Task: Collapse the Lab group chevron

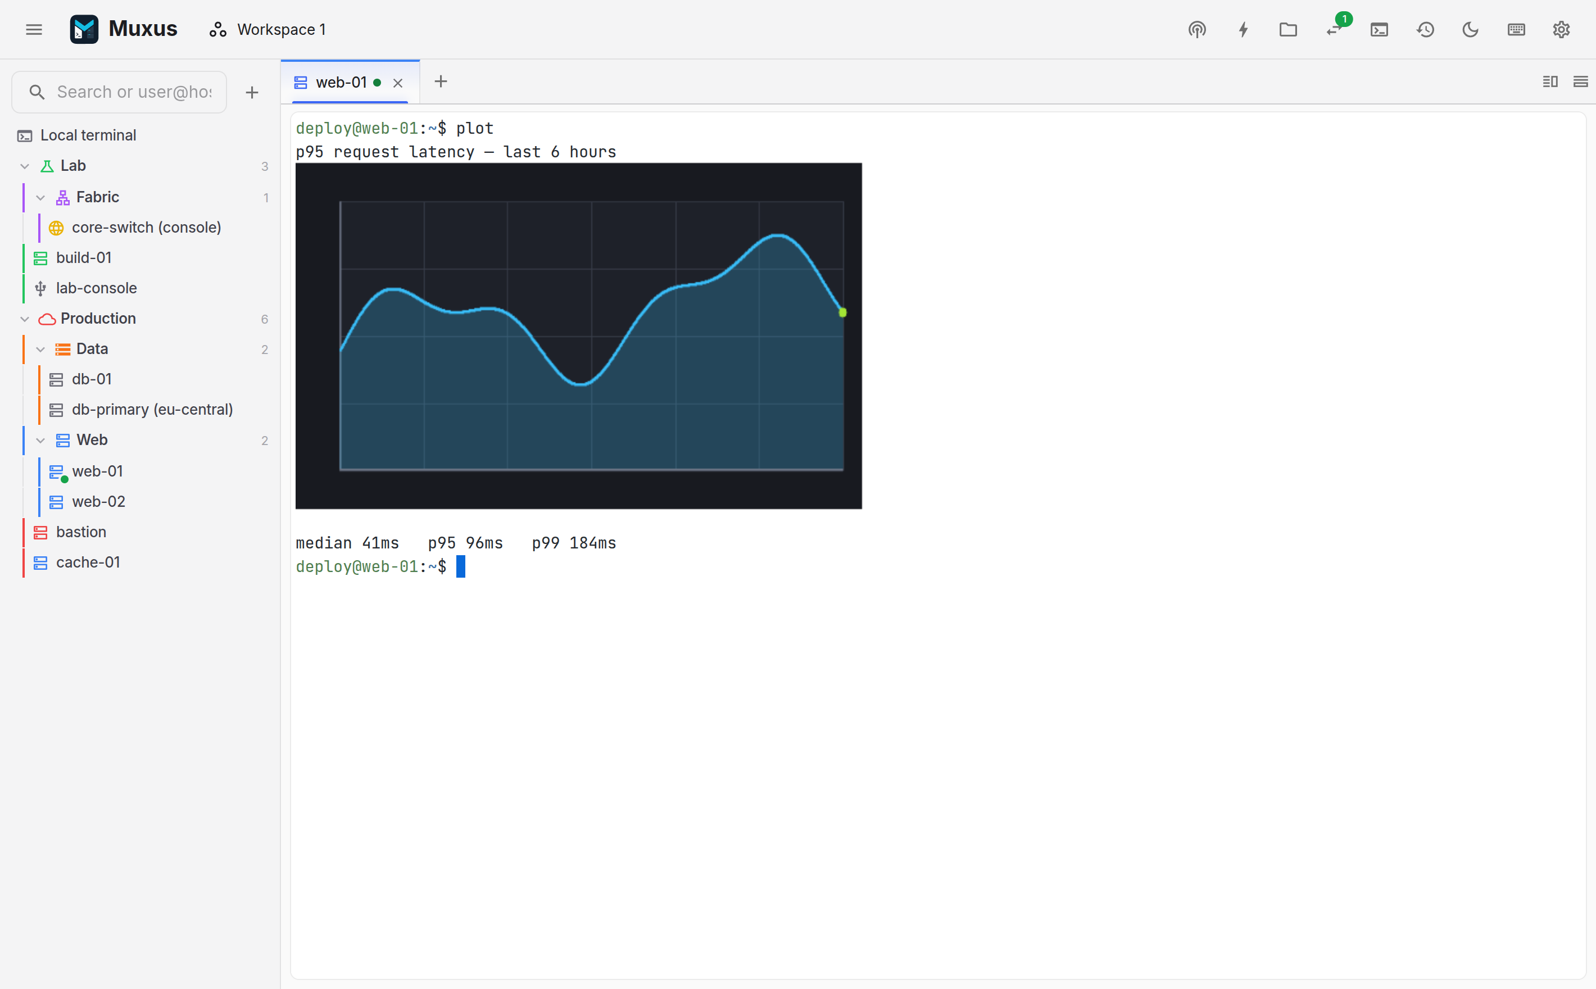Action: [x=25, y=166]
